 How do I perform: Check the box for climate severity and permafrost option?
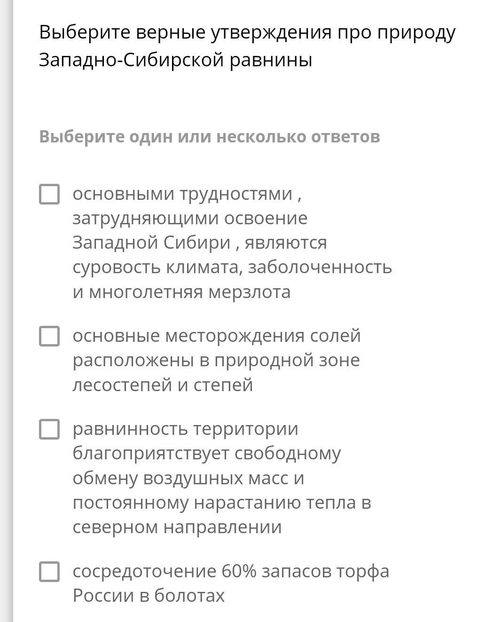(x=49, y=194)
